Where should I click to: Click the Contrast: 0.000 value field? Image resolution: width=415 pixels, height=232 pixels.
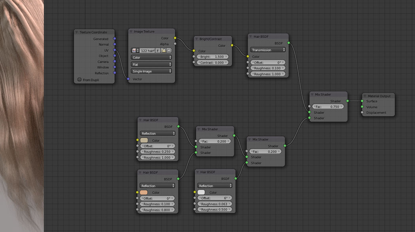[x=213, y=63]
